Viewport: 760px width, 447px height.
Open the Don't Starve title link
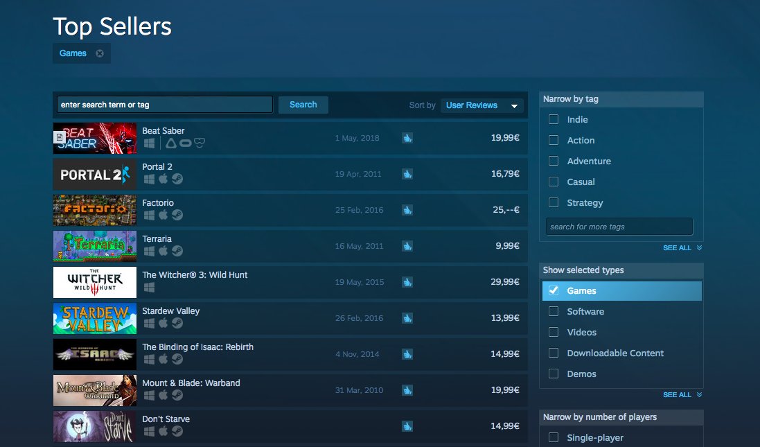(166, 419)
